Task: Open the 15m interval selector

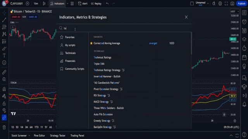Action: point(36,3)
